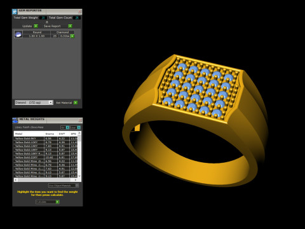
Task: Click the Total Gem Weight value field
Action: (43, 18)
